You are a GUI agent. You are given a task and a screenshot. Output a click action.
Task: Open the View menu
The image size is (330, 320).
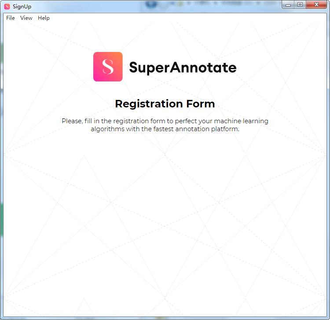26,18
